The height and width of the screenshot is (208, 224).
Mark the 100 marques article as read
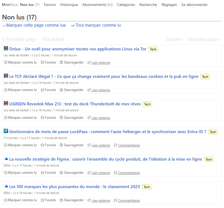click(20, 200)
